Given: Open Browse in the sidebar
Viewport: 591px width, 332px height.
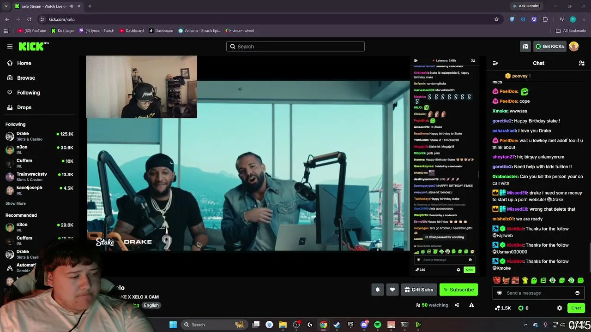Looking at the screenshot, I should 21,78.
